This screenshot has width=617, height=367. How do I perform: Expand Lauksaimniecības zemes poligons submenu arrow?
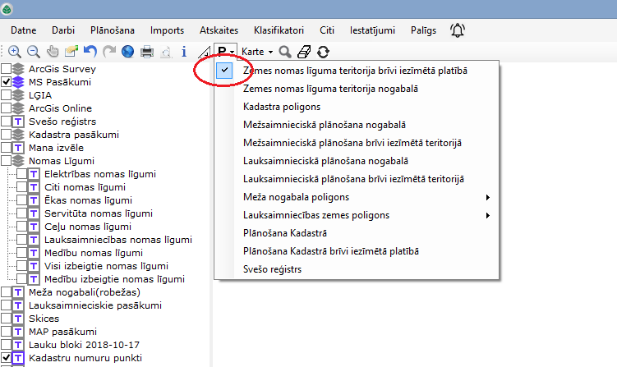[487, 215]
